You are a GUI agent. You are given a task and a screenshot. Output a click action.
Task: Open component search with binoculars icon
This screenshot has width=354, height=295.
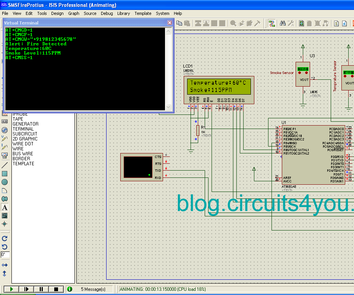click(x=283, y=23)
